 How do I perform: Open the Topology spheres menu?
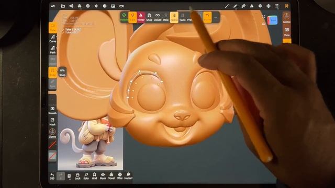pos(80,6)
